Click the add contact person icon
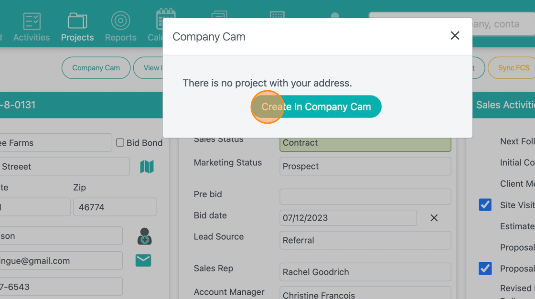Viewport: 535px width, 299px height. pos(144,236)
